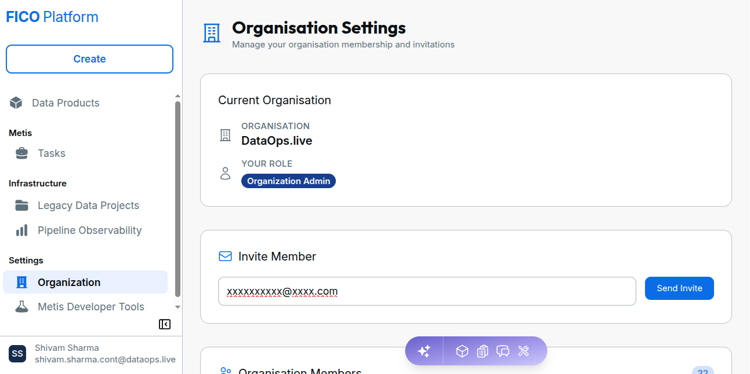The image size is (750, 374).
Task: Open the chat bubbles icon in floating toolbar
Action: tap(503, 351)
